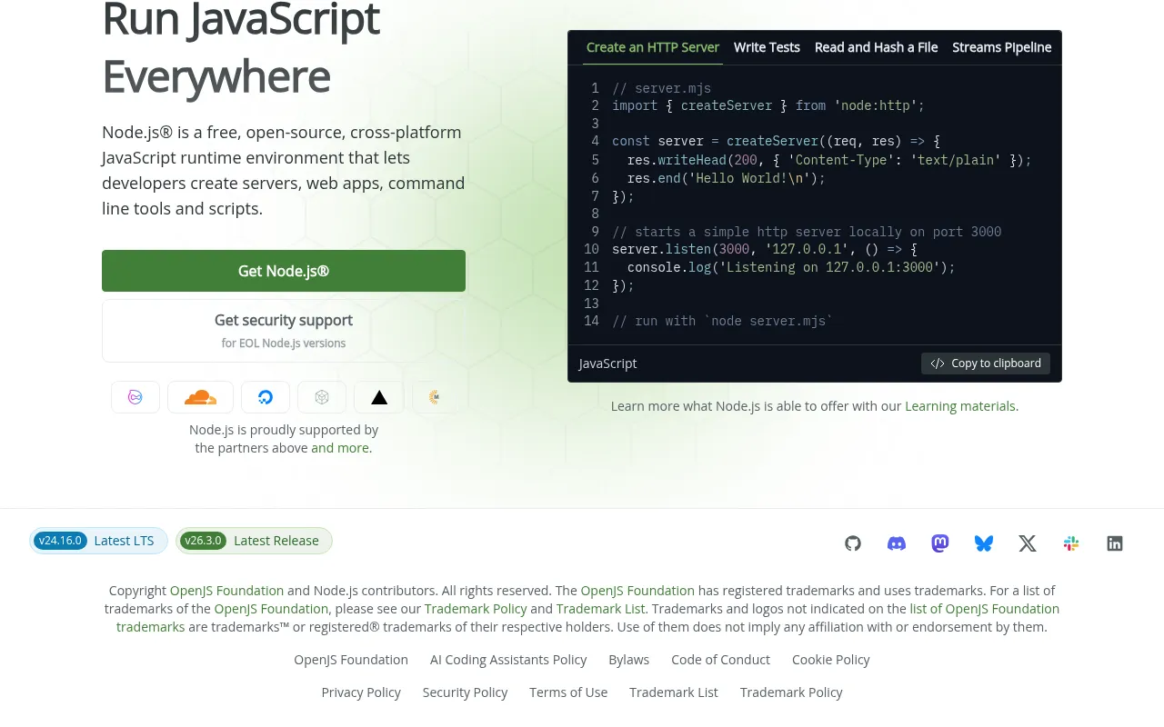Open the Read and Hash a File tab
This screenshot has width=1164, height=727.
click(876, 47)
